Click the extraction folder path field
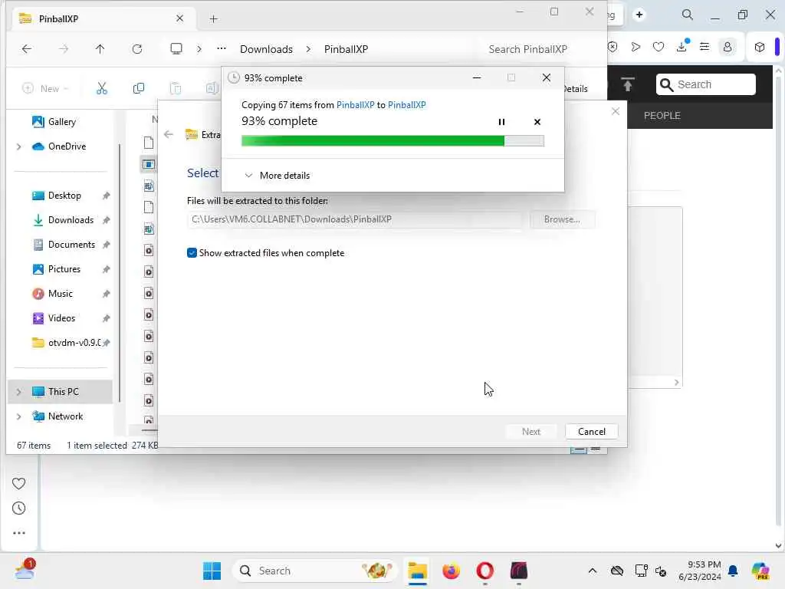785x589 pixels. point(354,219)
